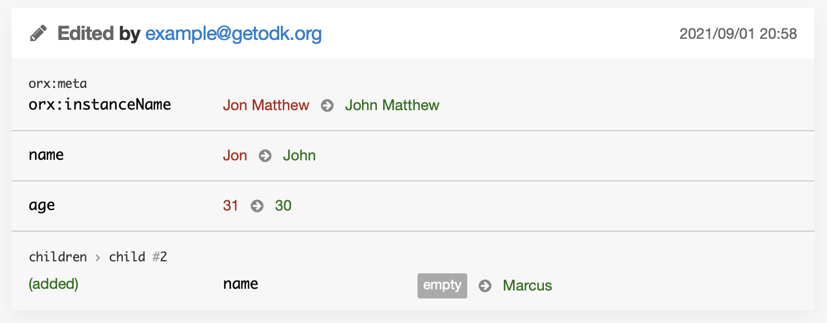Click the child #2 path label
Image resolution: width=827 pixels, height=323 pixels.
coord(138,257)
